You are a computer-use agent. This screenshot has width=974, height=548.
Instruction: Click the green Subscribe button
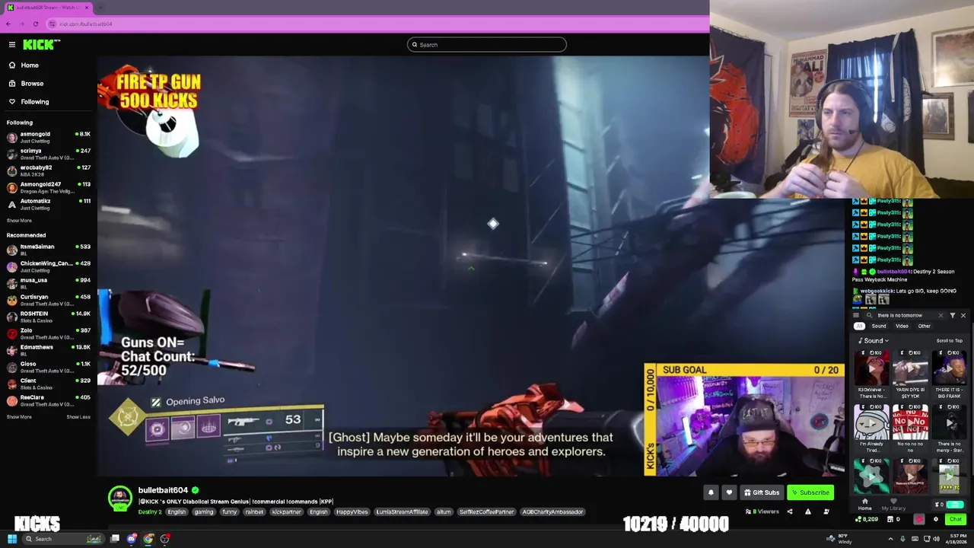click(810, 492)
